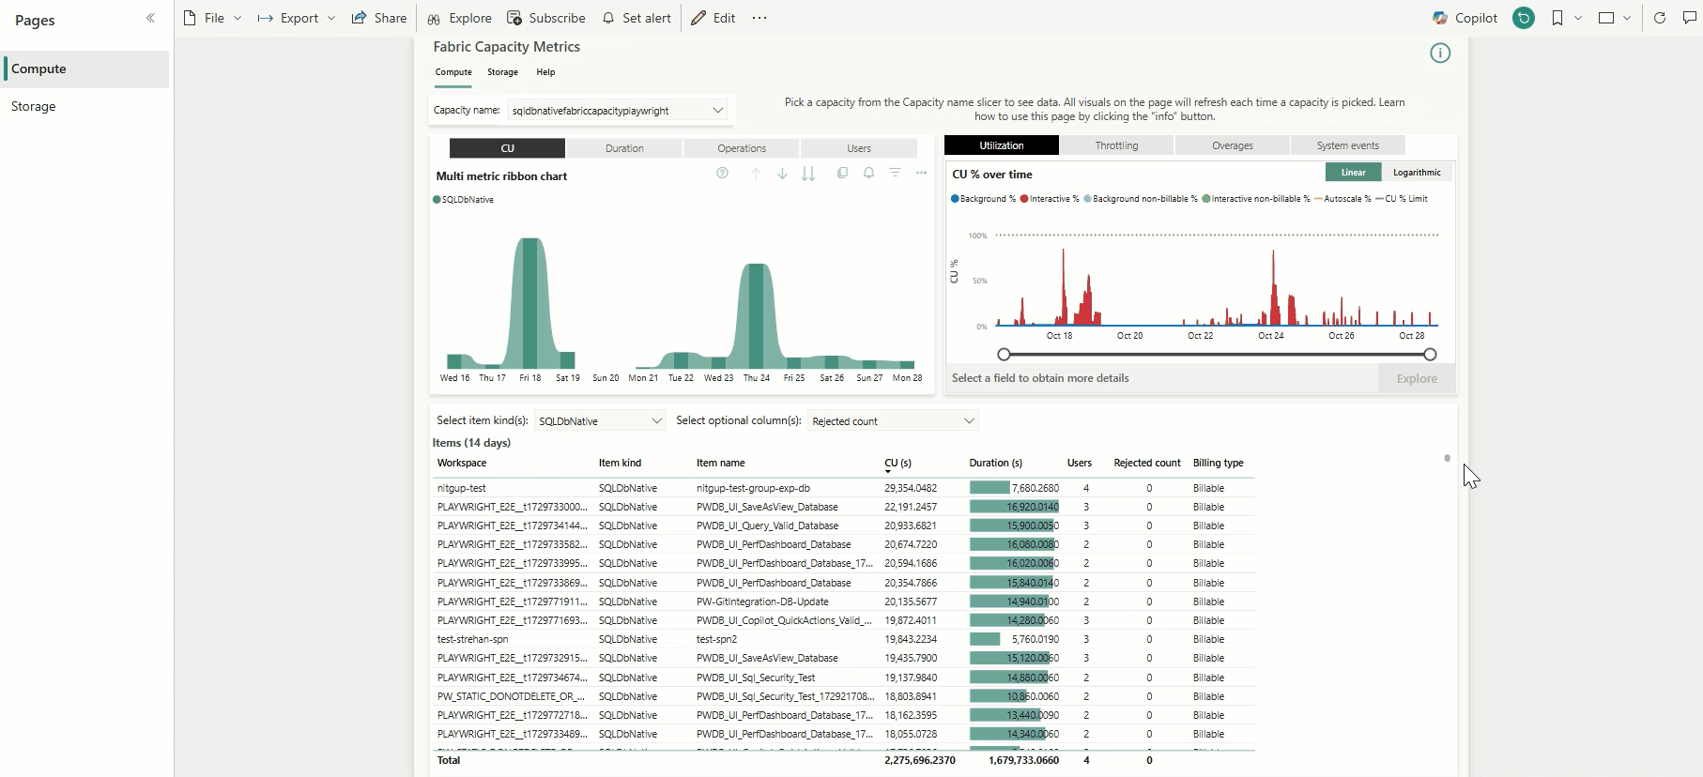The height and width of the screenshot is (777, 1703).
Task: Toggle Background % legend item
Action: pyautogui.click(x=983, y=199)
